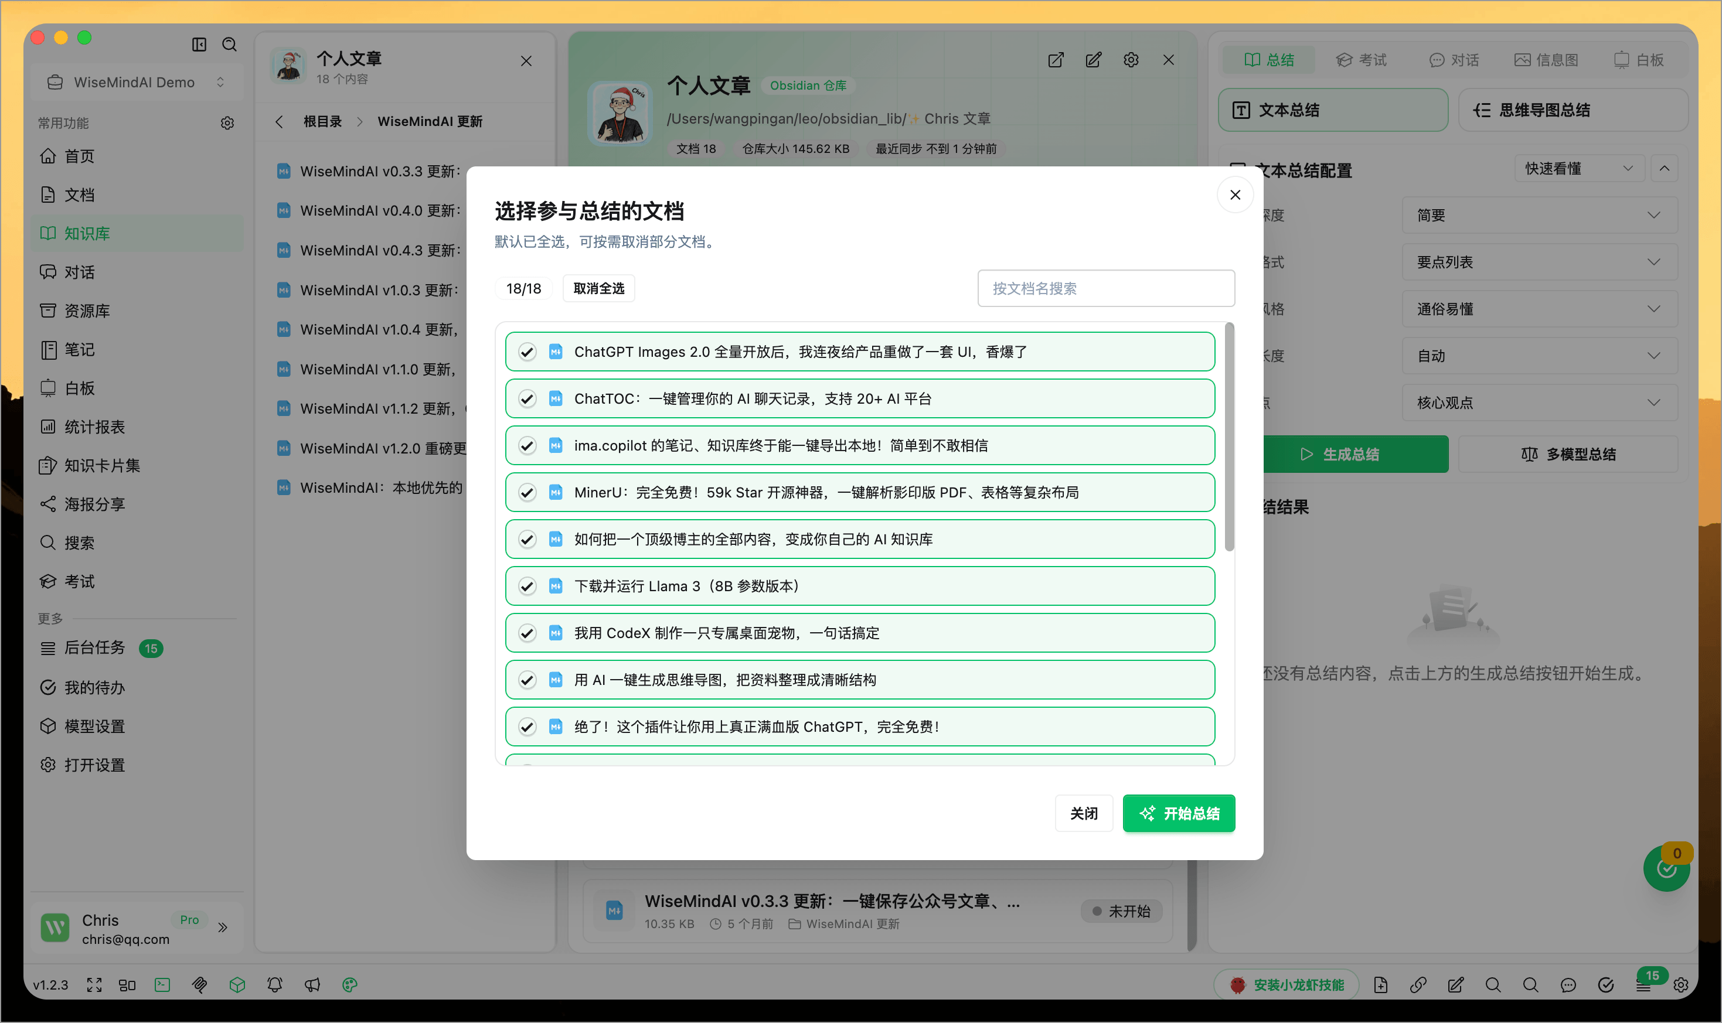The image size is (1722, 1023).
Task: Open the common-functions gear settings icon
Action: (227, 122)
